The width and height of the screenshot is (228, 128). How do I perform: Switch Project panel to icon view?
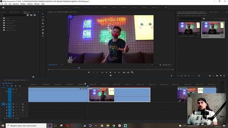(185, 76)
